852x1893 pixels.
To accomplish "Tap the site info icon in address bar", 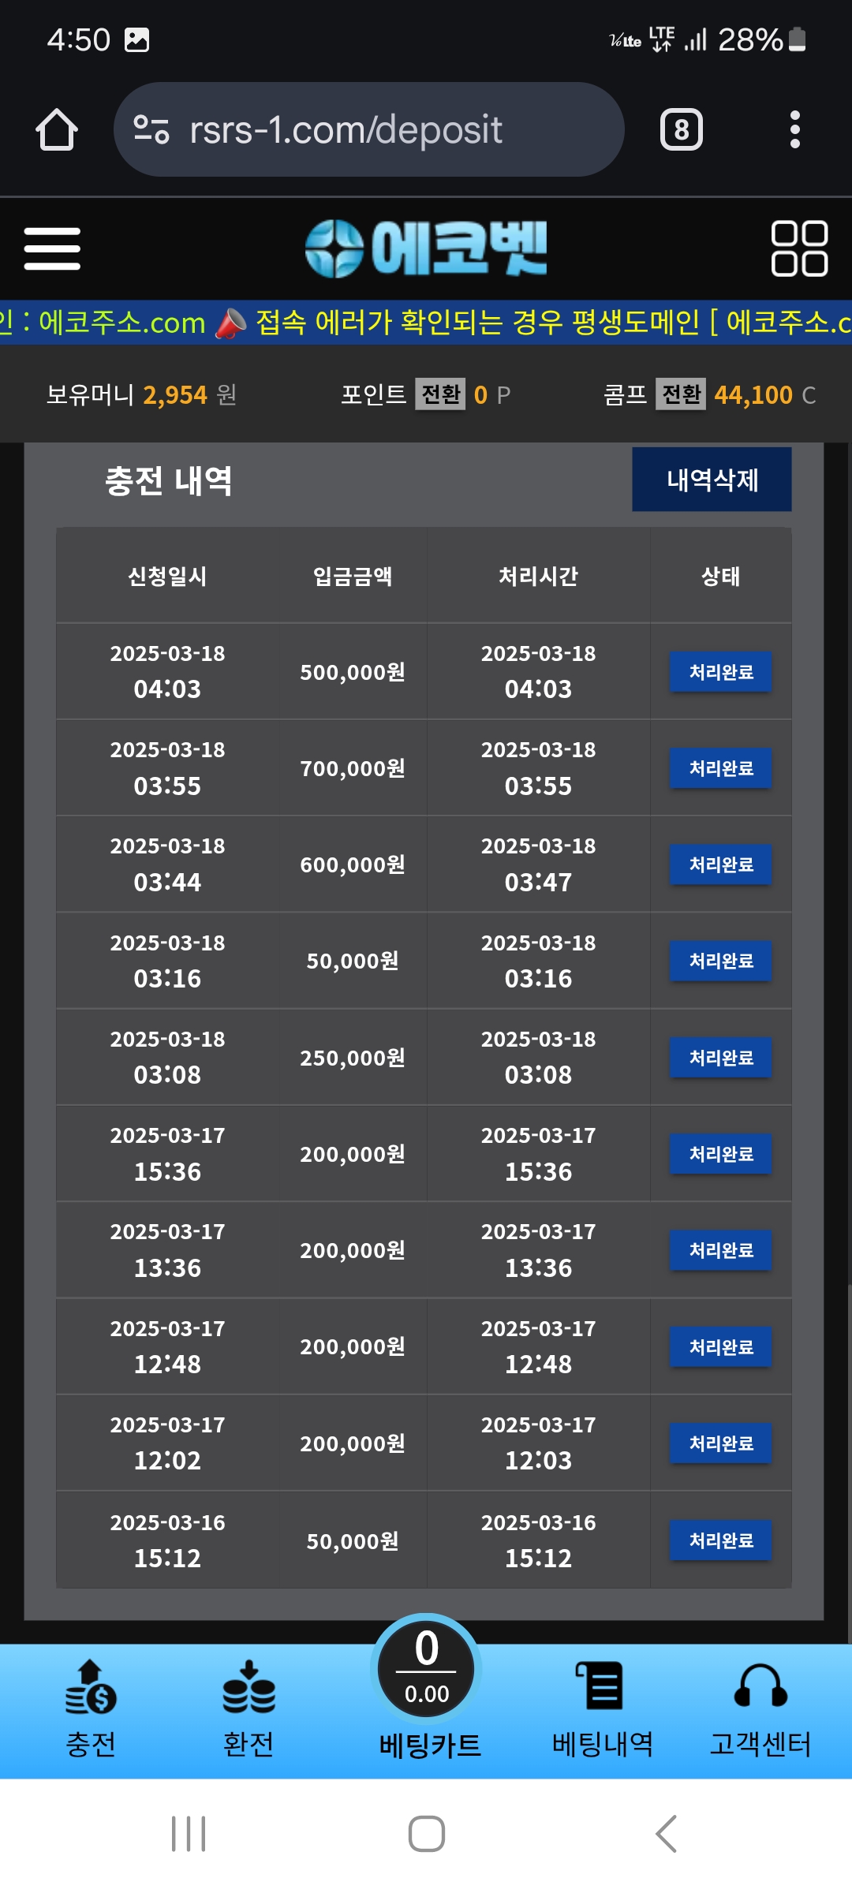I will click(x=151, y=130).
